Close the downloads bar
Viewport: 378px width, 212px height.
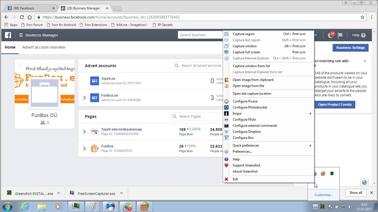(x=372, y=193)
